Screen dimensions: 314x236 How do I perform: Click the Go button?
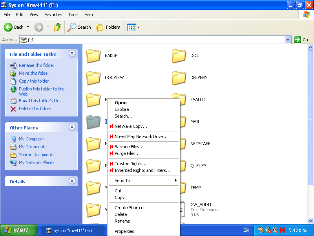pyautogui.click(x=301, y=40)
